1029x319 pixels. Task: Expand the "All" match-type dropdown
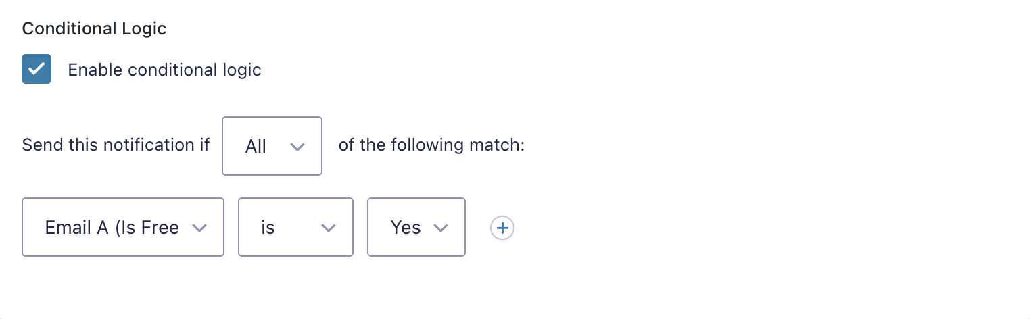[272, 146]
